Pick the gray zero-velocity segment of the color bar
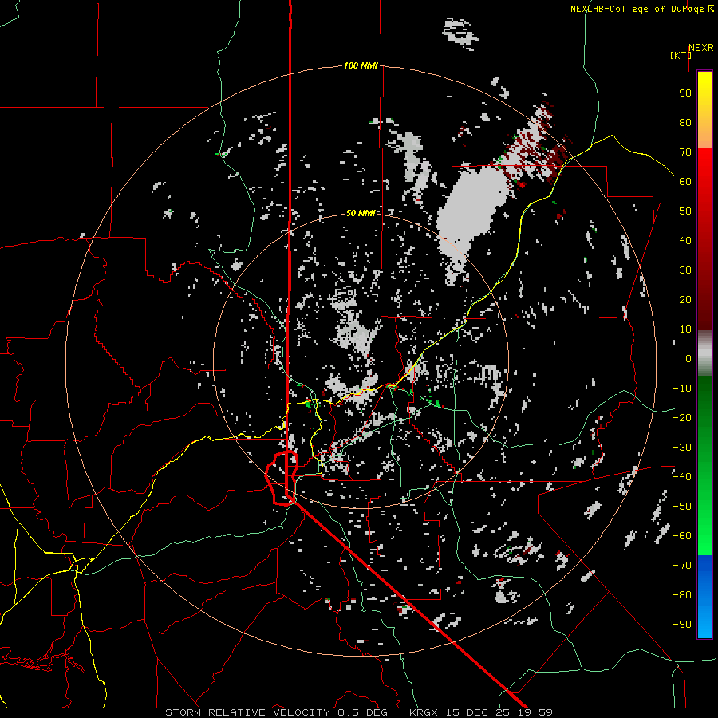718x718 pixels. pyautogui.click(x=704, y=353)
